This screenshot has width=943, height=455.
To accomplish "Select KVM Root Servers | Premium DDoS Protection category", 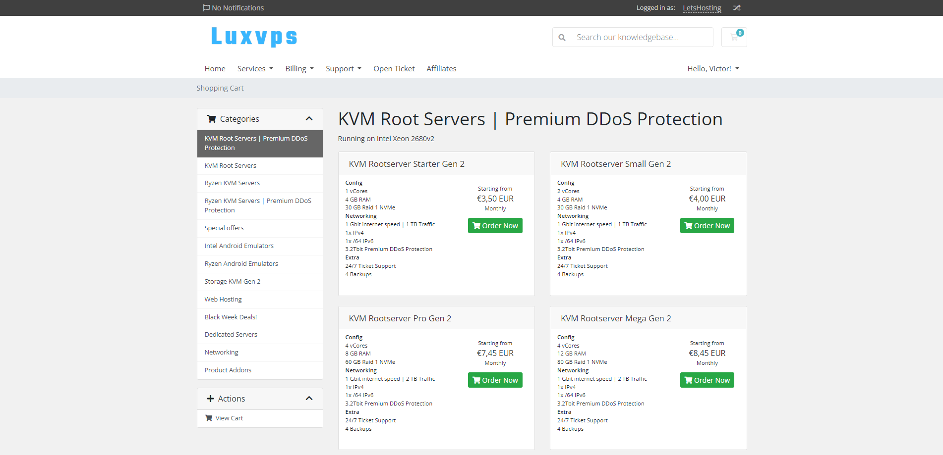I will 260,143.
